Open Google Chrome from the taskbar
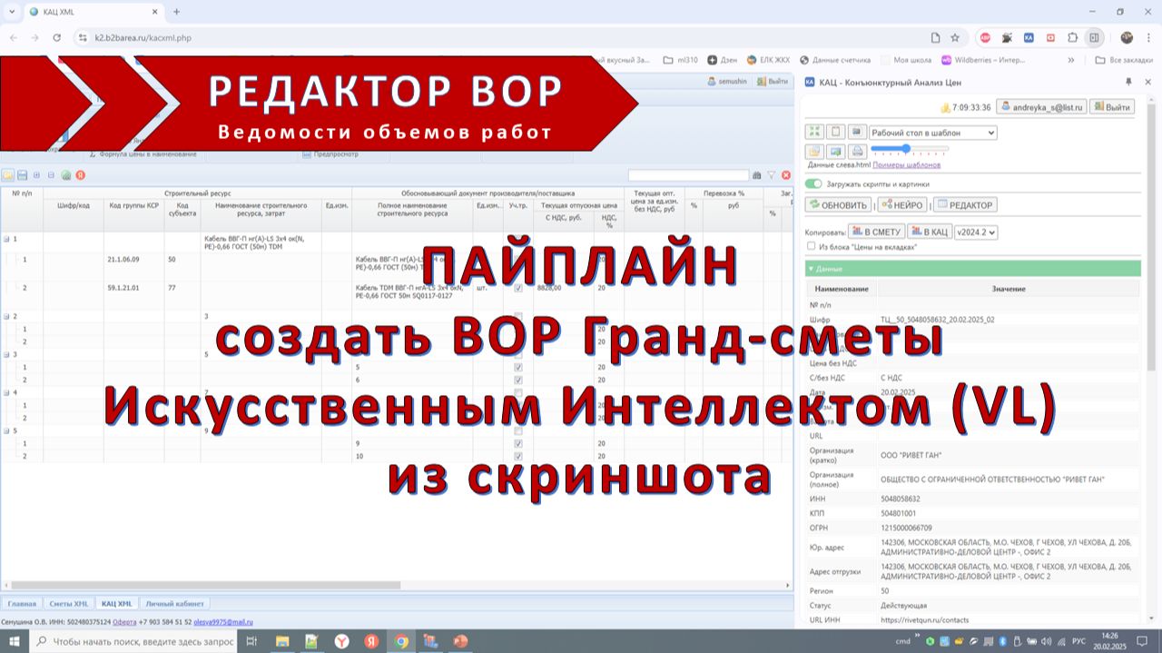The image size is (1162, 653). 401,641
